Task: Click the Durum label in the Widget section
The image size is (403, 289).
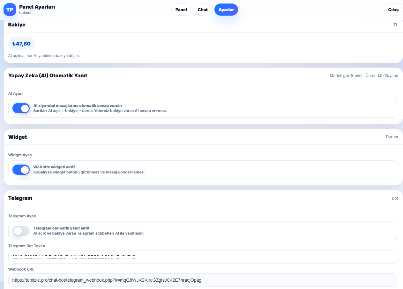Action: pyautogui.click(x=392, y=137)
